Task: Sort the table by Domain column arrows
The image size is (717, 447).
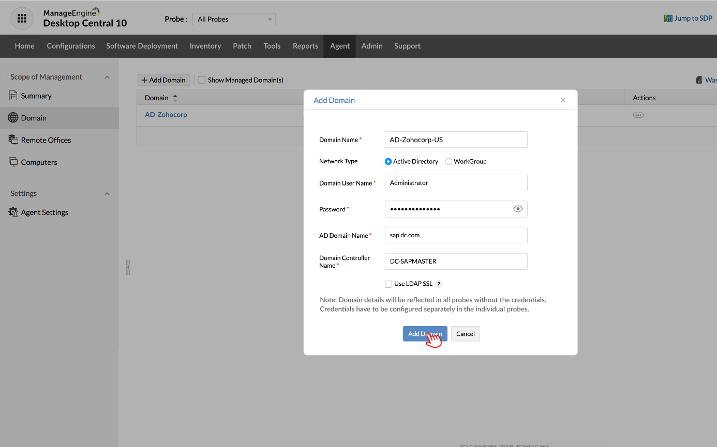Action: (175, 98)
